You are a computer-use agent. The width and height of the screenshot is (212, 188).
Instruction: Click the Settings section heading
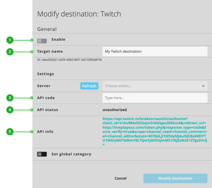coord(46,74)
